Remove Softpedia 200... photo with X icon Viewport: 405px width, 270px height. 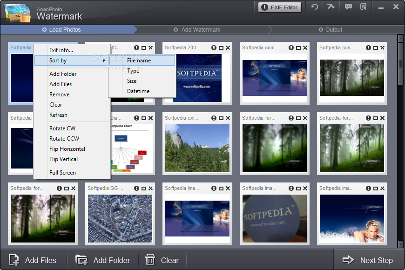228,48
